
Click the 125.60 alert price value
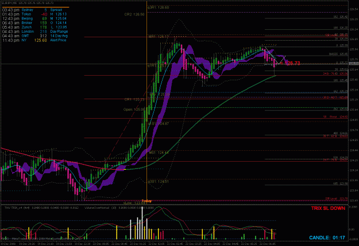pyautogui.click(x=41, y=40)
